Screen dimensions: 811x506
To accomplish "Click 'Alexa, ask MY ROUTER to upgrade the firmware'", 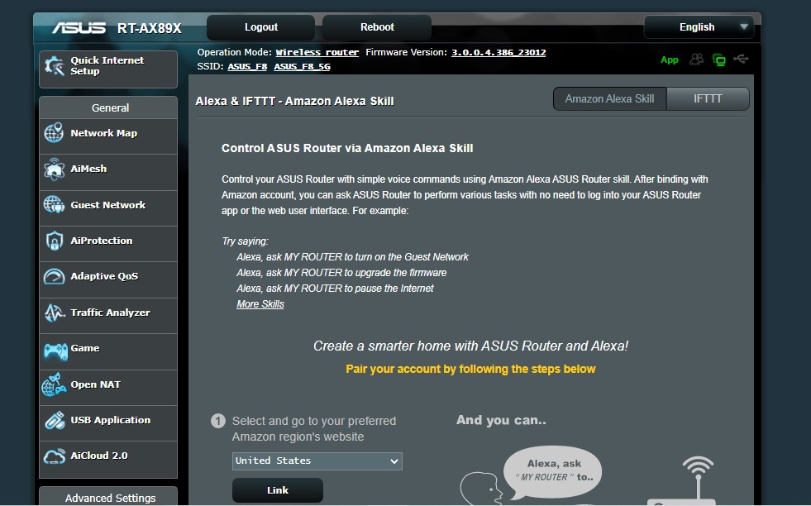I will (341, 273).
